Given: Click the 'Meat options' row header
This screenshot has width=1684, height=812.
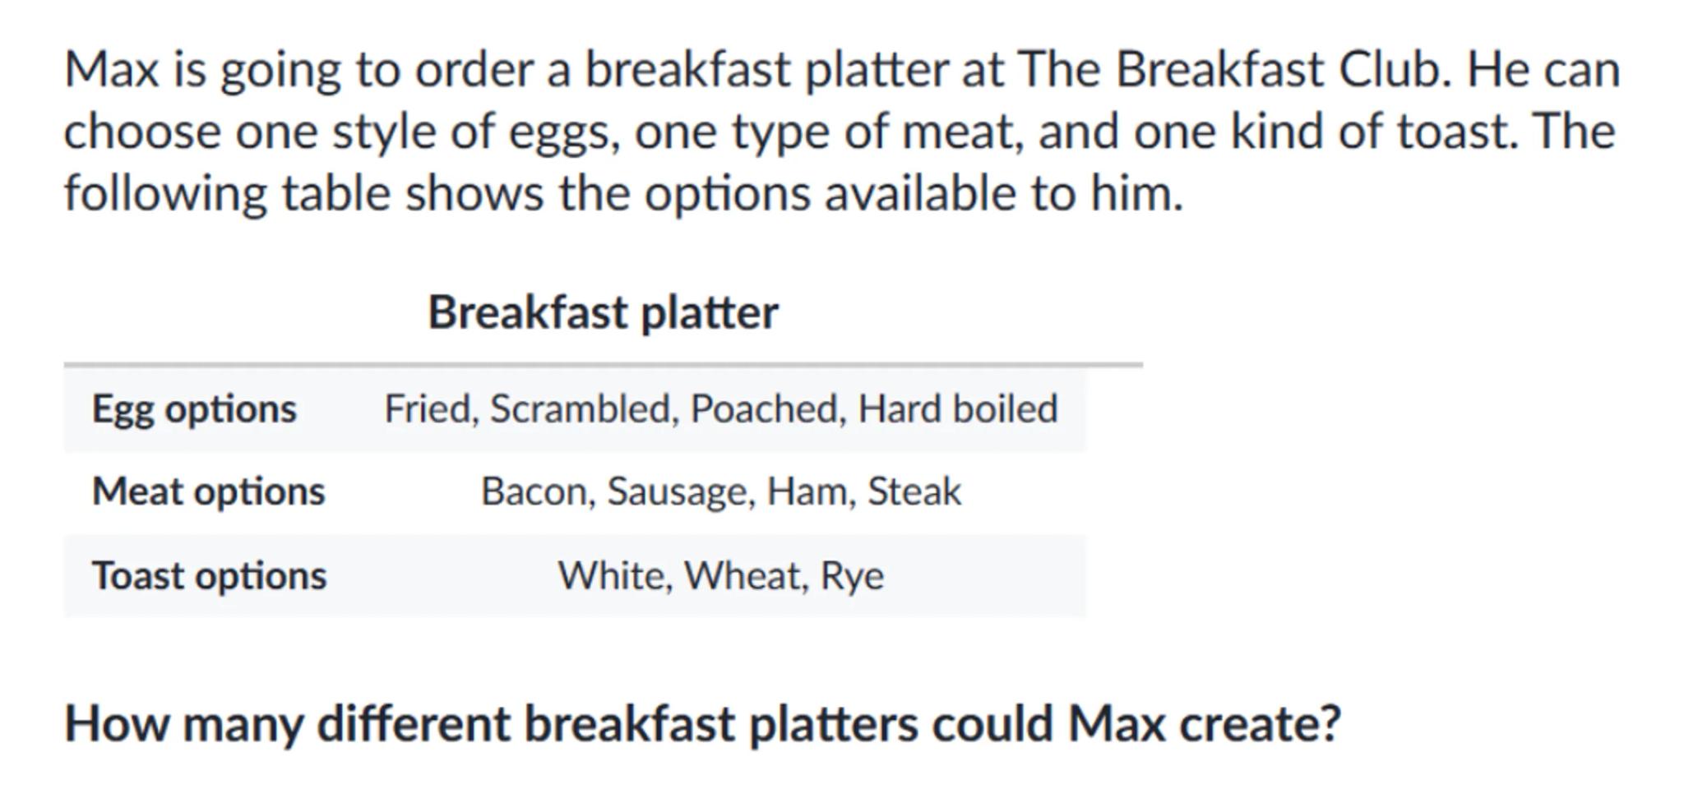Looking at the screenshot, I should point(209,491).
